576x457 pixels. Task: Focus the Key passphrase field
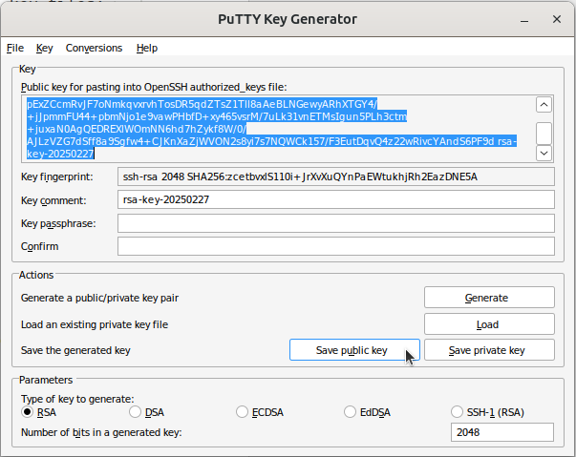pos(335,223)
